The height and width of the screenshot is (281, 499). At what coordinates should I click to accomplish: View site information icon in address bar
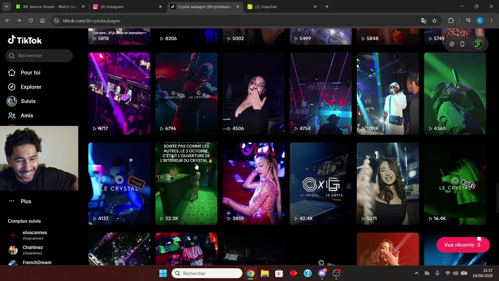point(56,21)
